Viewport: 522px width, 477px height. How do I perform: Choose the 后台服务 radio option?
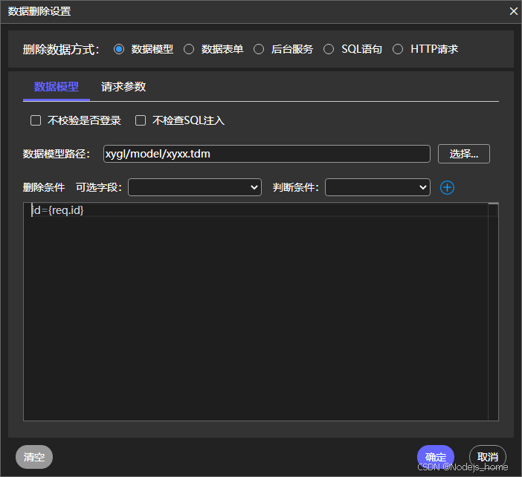tap(259, 49)
